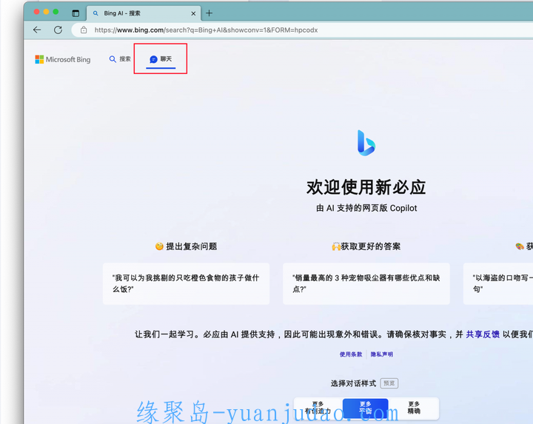Choose the orange food kids meal prompt
The height and width of the screenshot is (424, 533).
pyautogui.click(x=186, y=283)
